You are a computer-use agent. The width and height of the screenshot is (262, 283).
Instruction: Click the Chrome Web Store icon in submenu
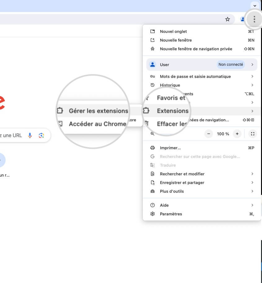[60, 124]
